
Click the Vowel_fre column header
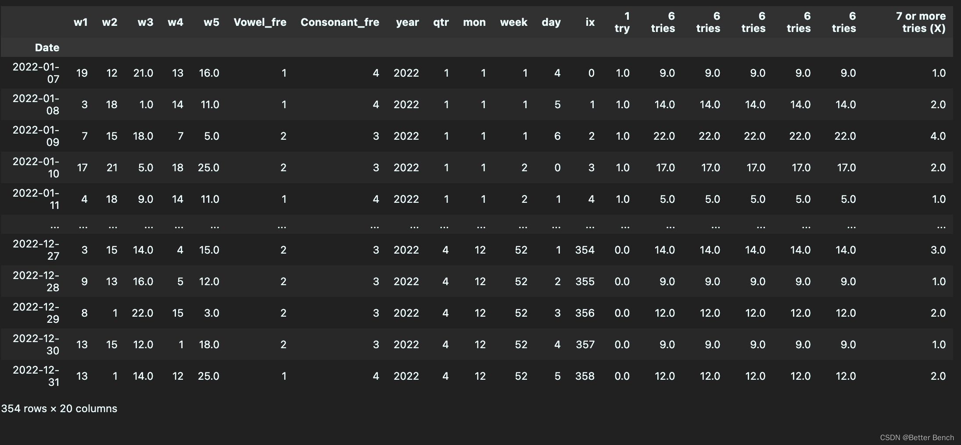pos(260,22)
